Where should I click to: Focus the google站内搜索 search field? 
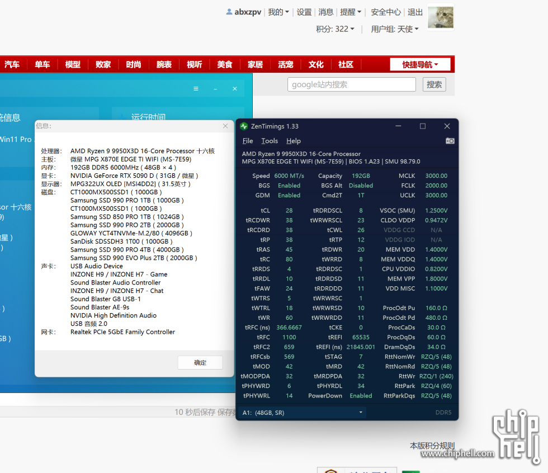pyautogui.click(x=352, y=84)
